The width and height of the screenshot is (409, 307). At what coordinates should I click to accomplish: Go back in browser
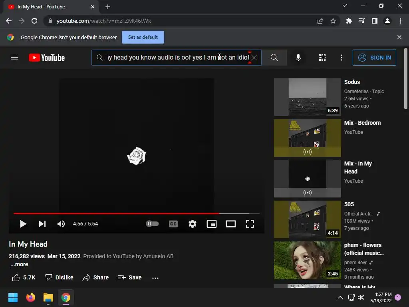pos(9,21)
